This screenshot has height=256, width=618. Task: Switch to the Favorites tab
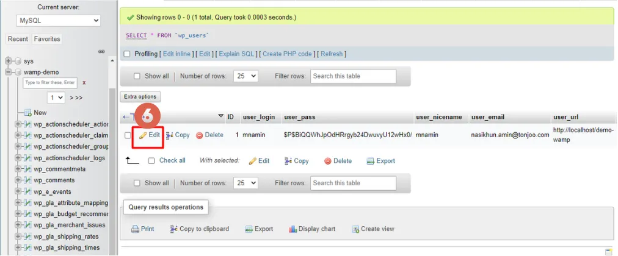coord(47,39)
